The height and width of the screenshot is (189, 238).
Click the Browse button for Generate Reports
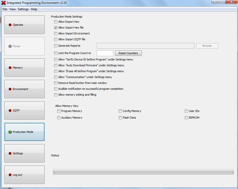(x=207, y=46)
